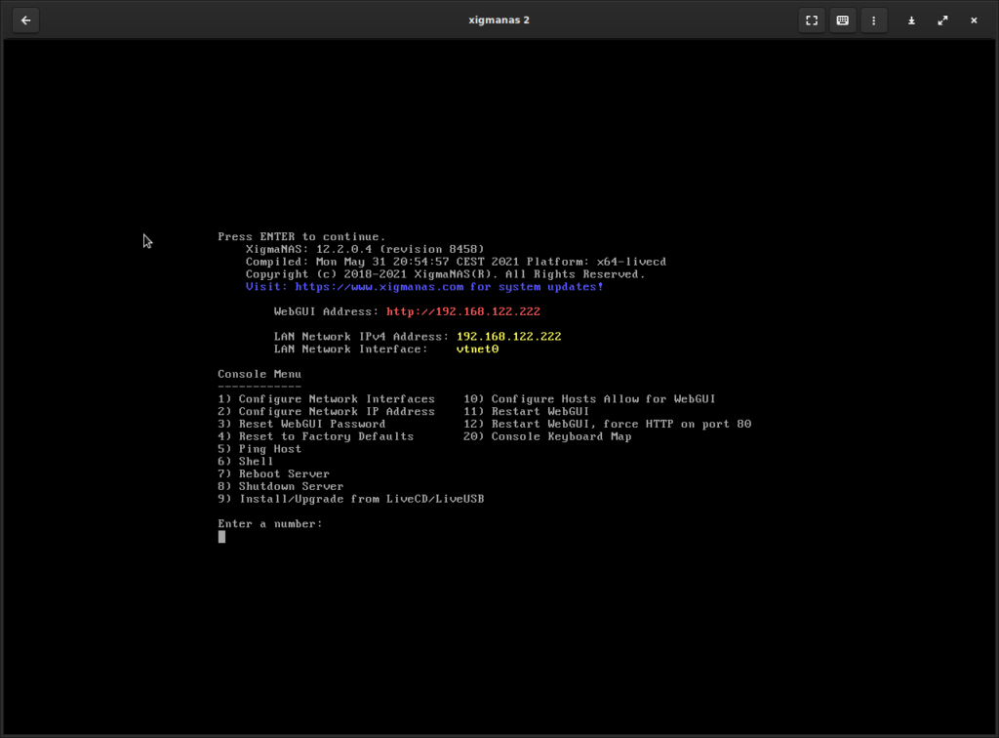Click menu line 6) Shell
Viewport: 999px width, 738px height.
click(245, 462)
